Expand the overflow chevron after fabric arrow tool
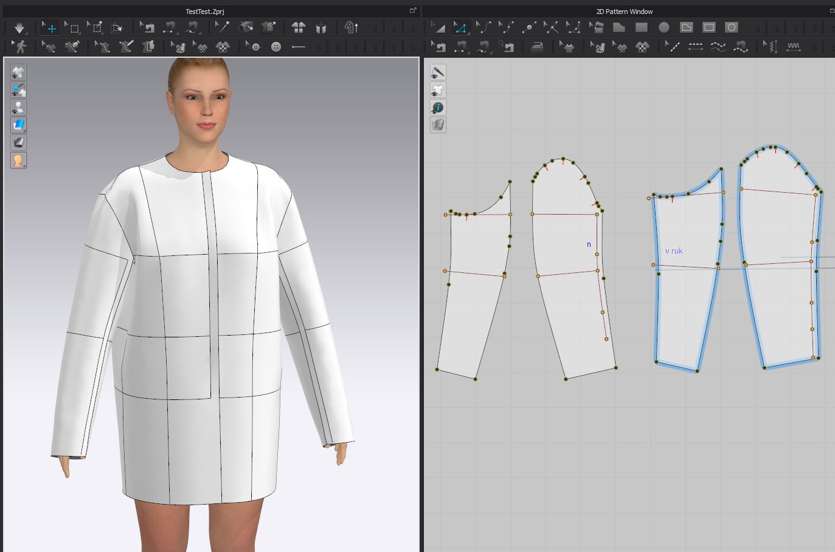 pos(375,29)
